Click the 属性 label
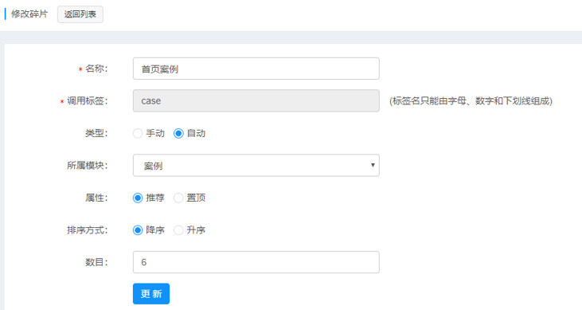Viewport: 582px width, 310px height. 96,198
